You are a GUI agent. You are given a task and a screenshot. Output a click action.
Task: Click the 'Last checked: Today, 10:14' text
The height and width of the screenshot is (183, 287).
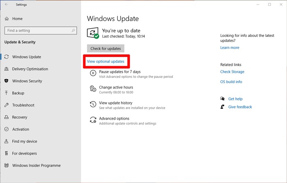click(x=123, y=36)
